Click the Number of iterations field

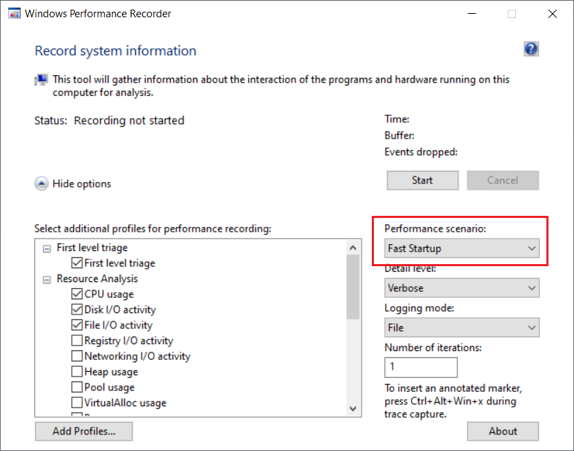point(421,368)
